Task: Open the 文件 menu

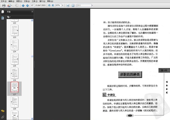Action: (x=4, y=1)
